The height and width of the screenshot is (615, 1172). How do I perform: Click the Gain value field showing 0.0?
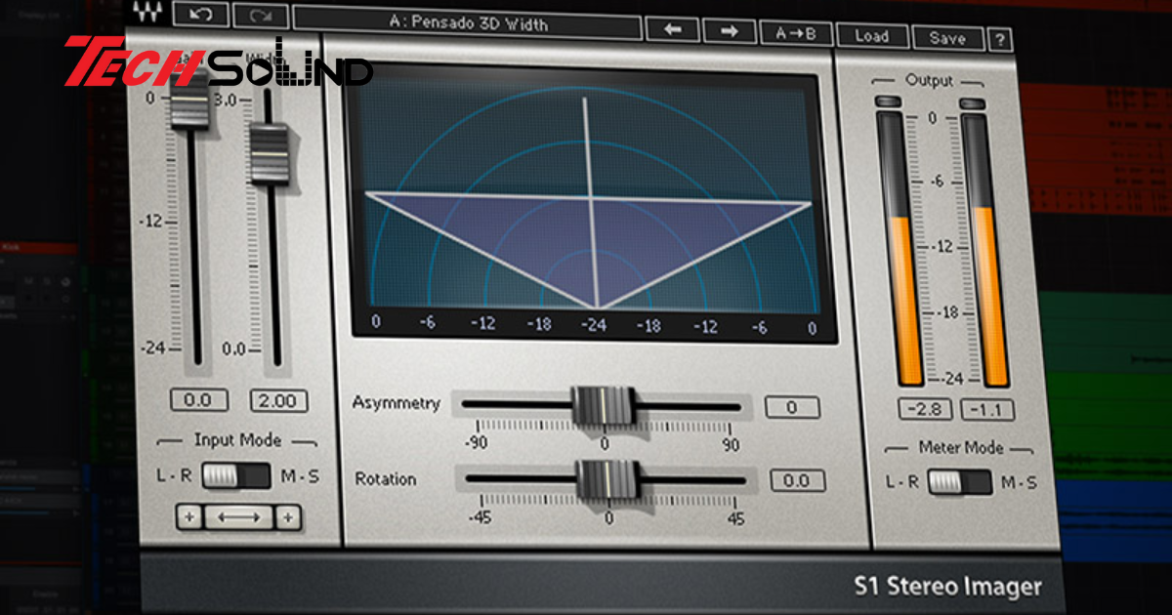tap(198, 399)
